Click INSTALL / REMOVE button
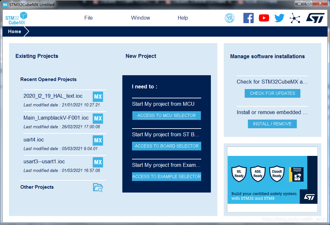 point(272,124)
